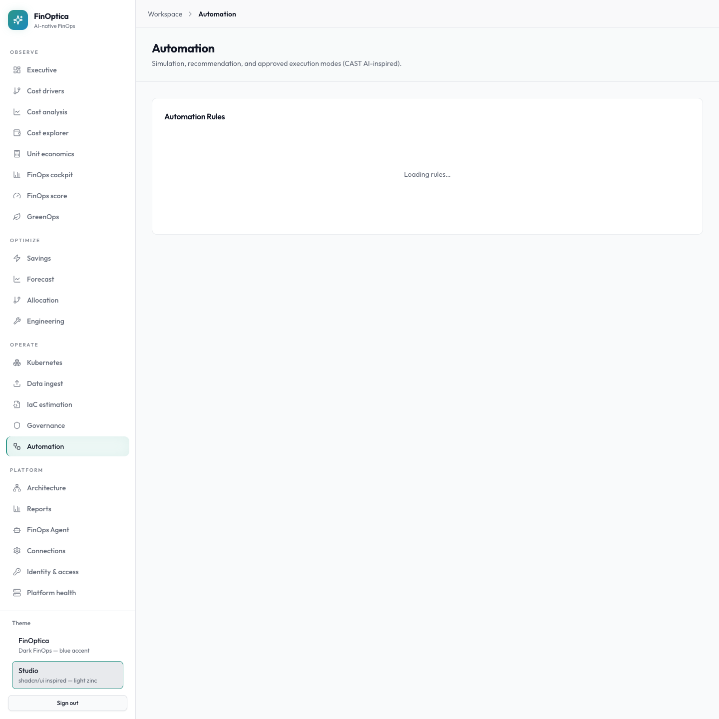The height and width of the screenshot is (719, 719).
Task: Click the IaC estimation file icon
Action: pyautogui.click(x=17, y=404)
